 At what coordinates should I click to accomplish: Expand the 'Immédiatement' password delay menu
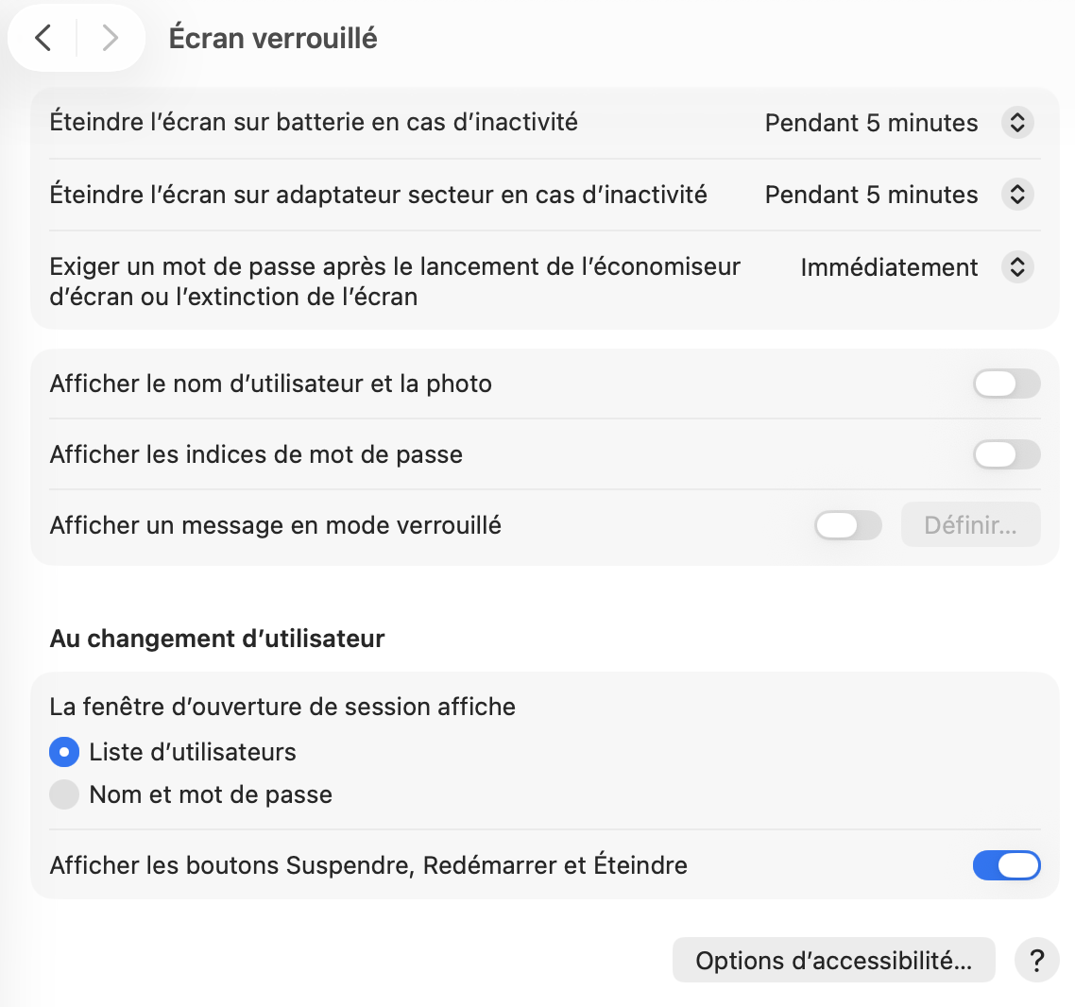[888, 267]
